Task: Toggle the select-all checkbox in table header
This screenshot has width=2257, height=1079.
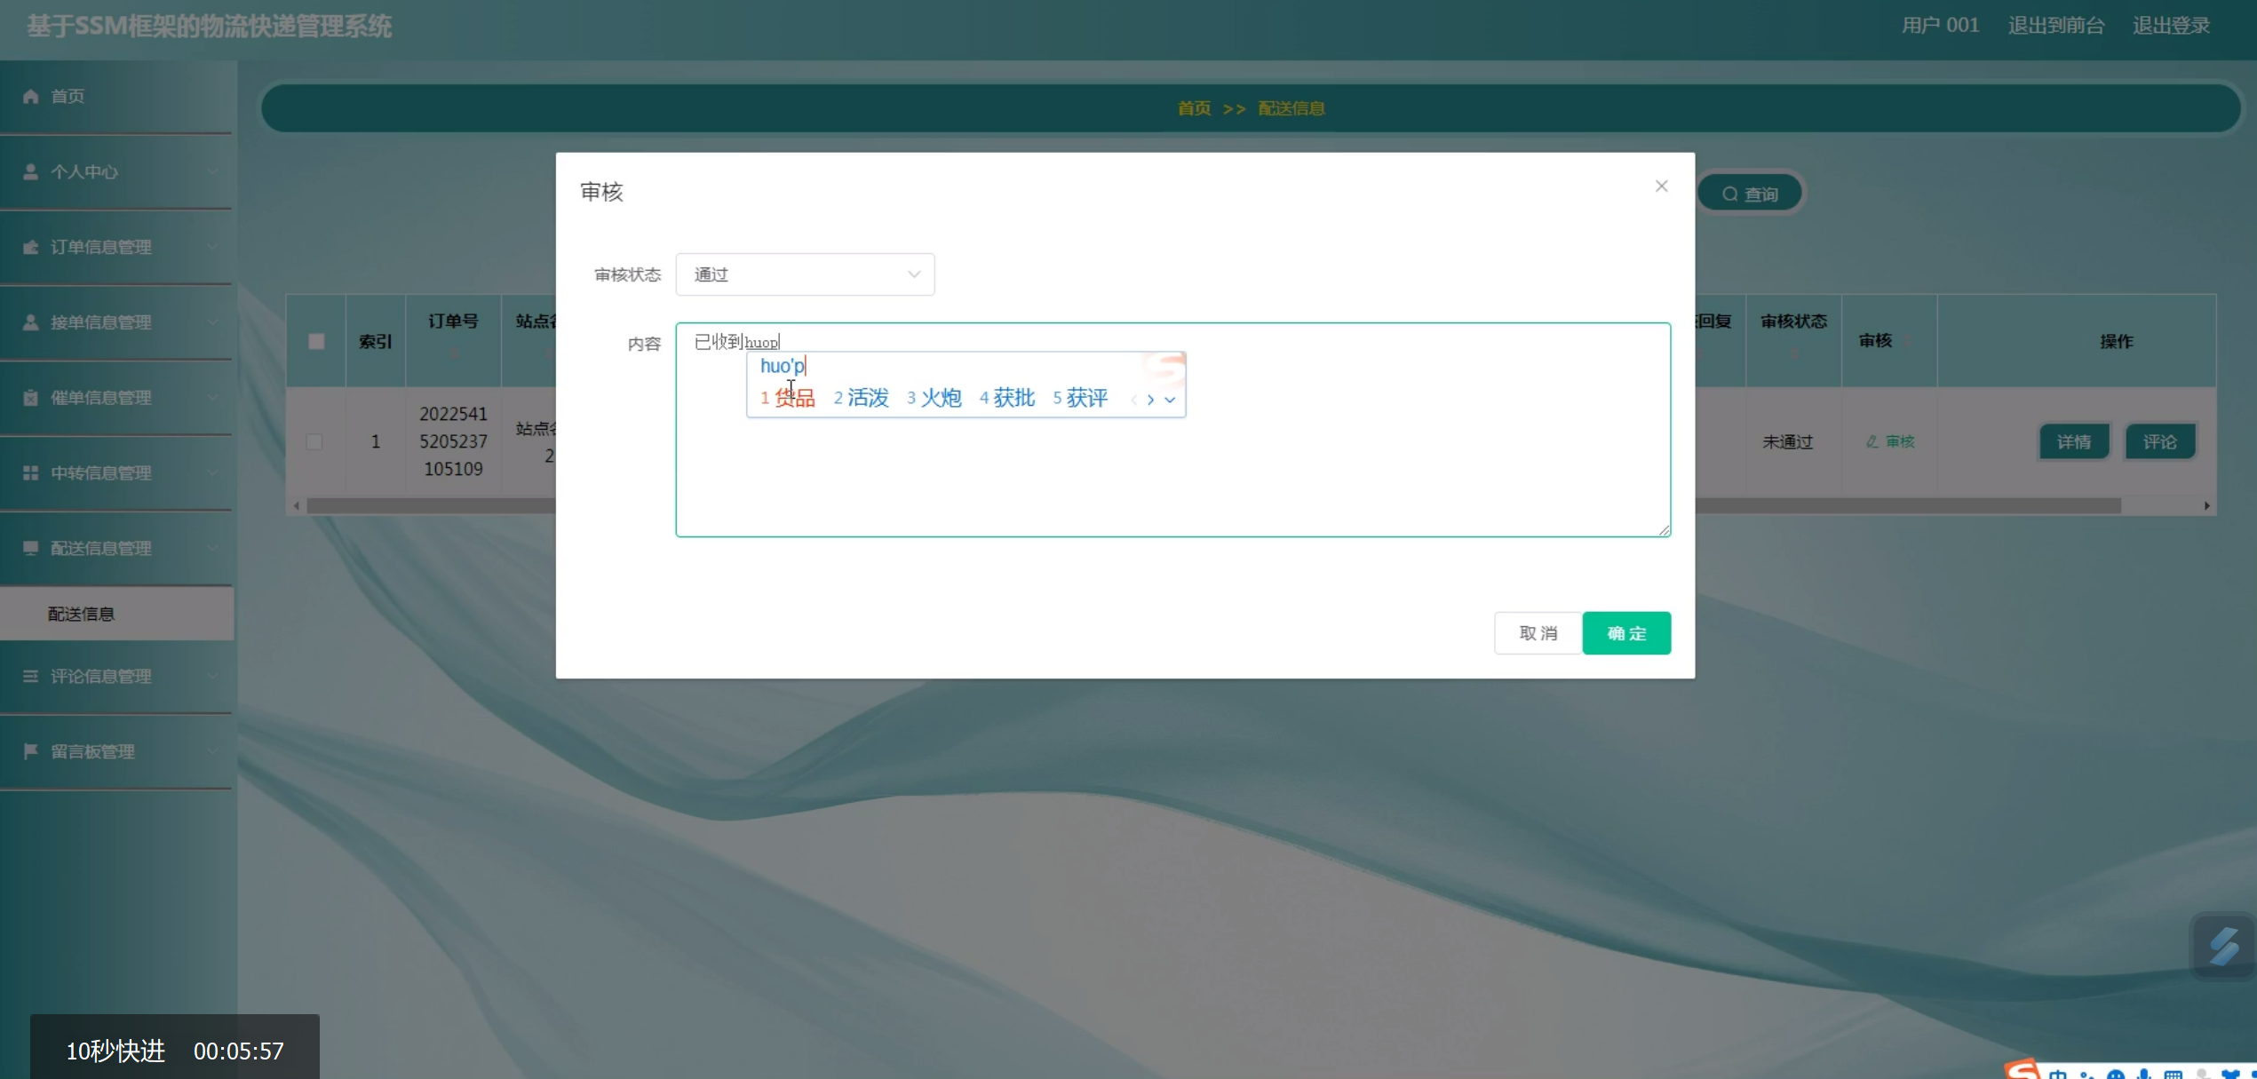Action: tap(316, 342)
